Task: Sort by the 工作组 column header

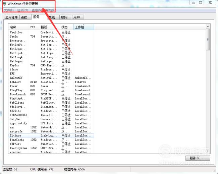Action: [84, 27]
